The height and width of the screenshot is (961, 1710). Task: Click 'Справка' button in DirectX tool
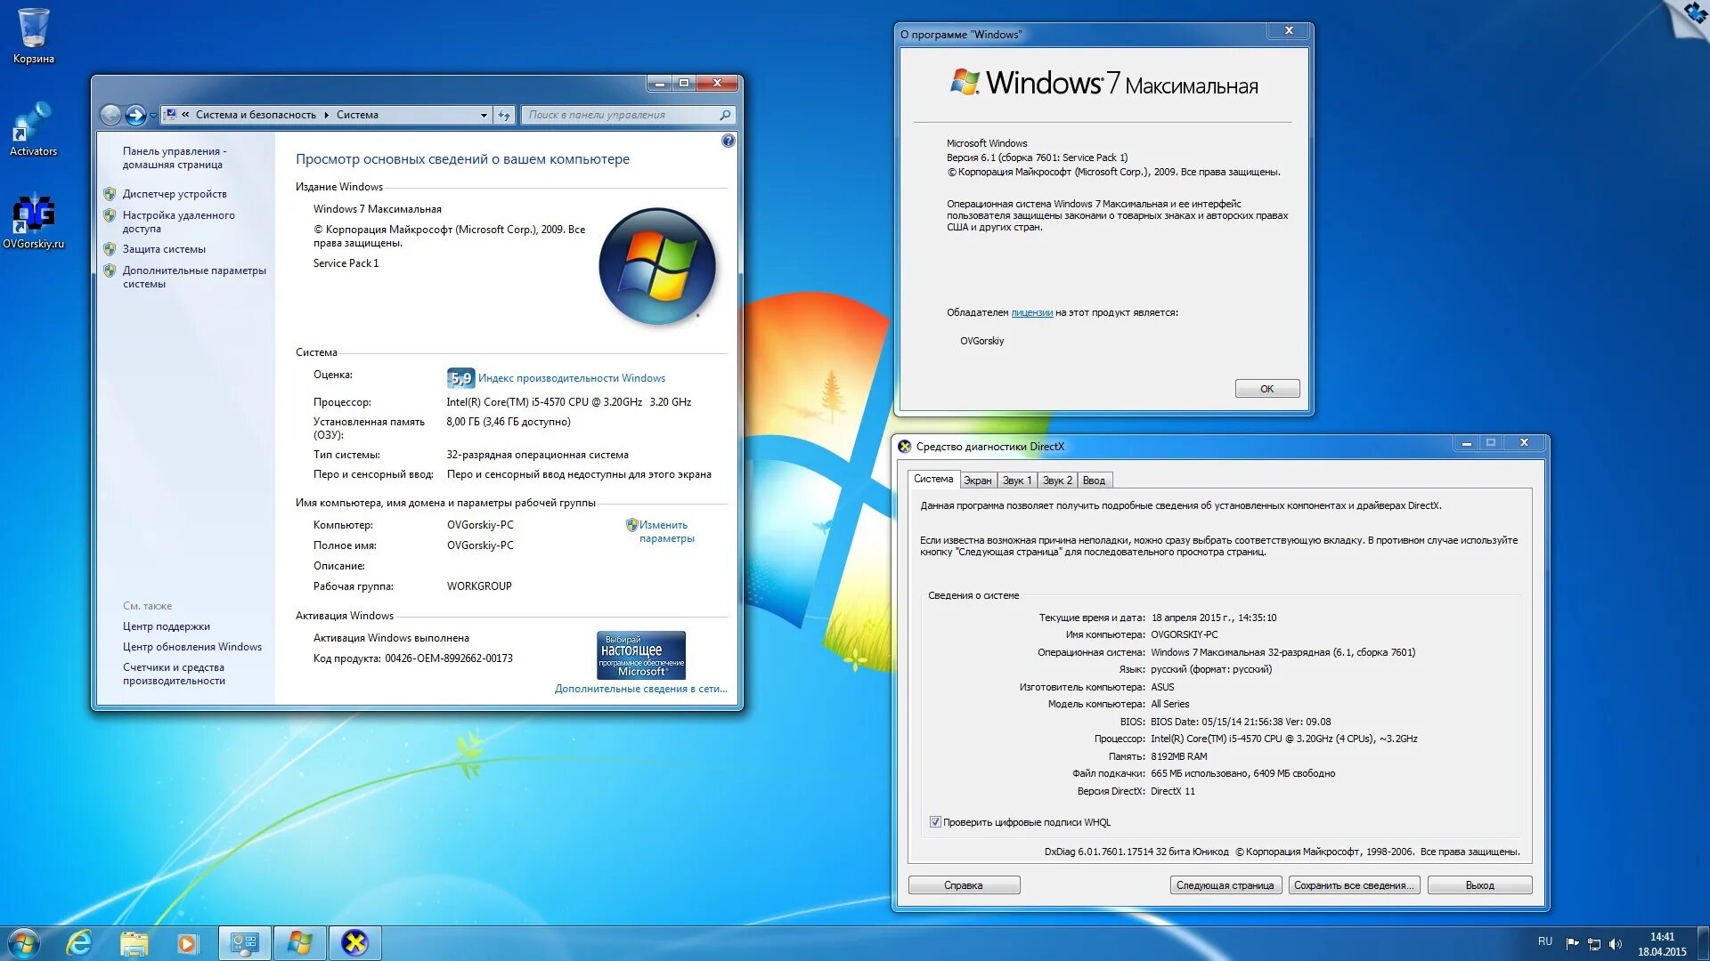pyautogui.click(x=964, y=885)
